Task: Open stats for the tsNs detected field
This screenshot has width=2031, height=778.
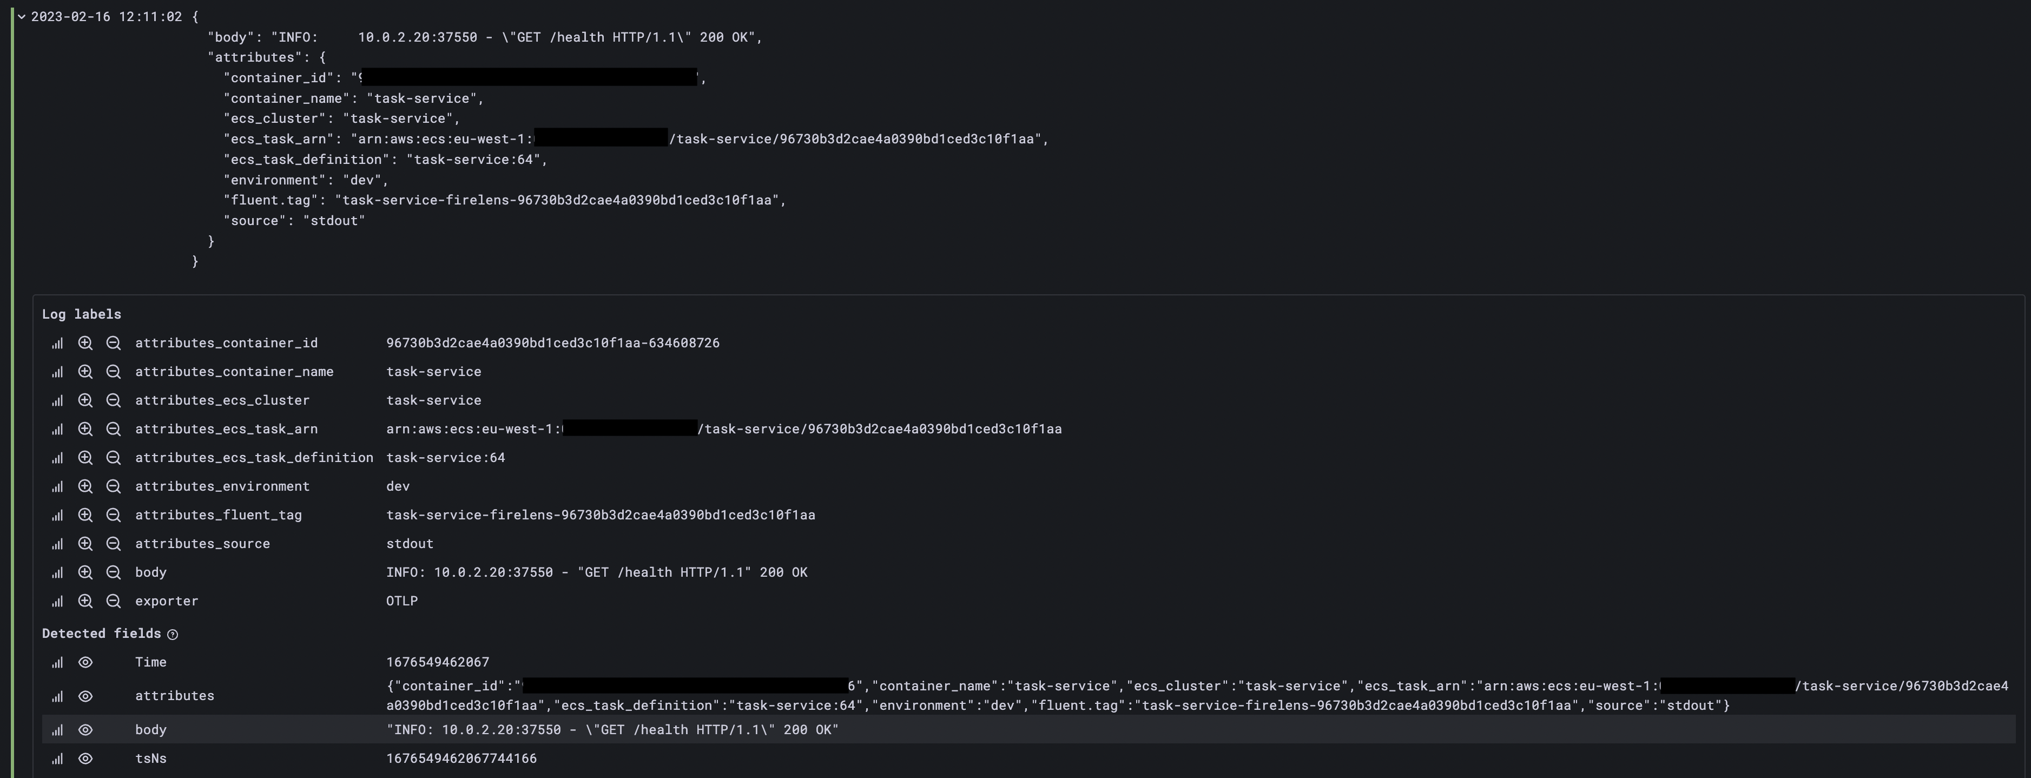Action: [57, 759]
